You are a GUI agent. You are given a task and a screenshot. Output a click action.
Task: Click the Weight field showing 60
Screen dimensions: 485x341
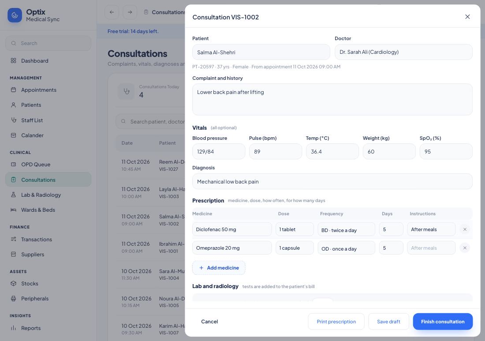[x=389, y=151]
